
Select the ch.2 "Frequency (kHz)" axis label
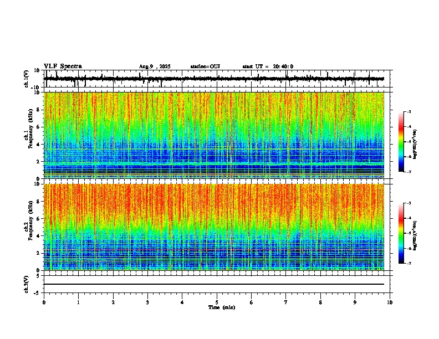point(30,220)
